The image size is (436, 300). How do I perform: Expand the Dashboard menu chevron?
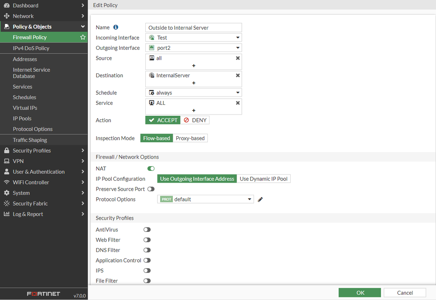point(82,5)
